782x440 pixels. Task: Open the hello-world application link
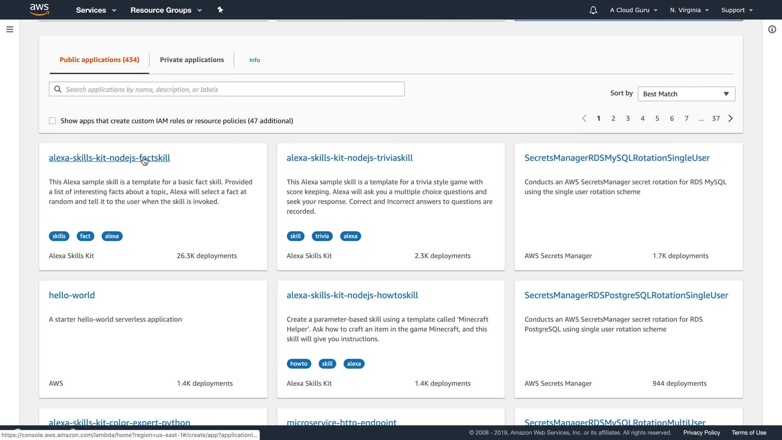(72, 295)
